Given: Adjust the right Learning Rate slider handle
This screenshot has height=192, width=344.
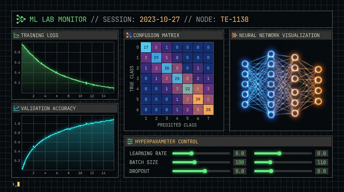Looking at the screenshot, I should click(x=279, y=153).
